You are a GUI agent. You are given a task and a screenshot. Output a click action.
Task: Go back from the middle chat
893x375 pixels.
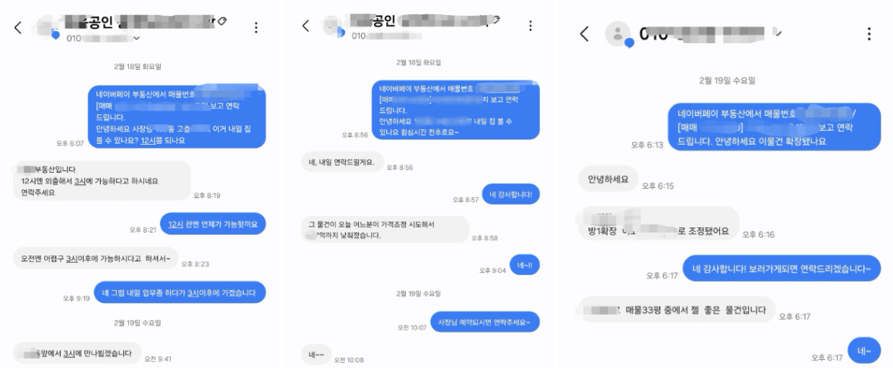(306, 26)
